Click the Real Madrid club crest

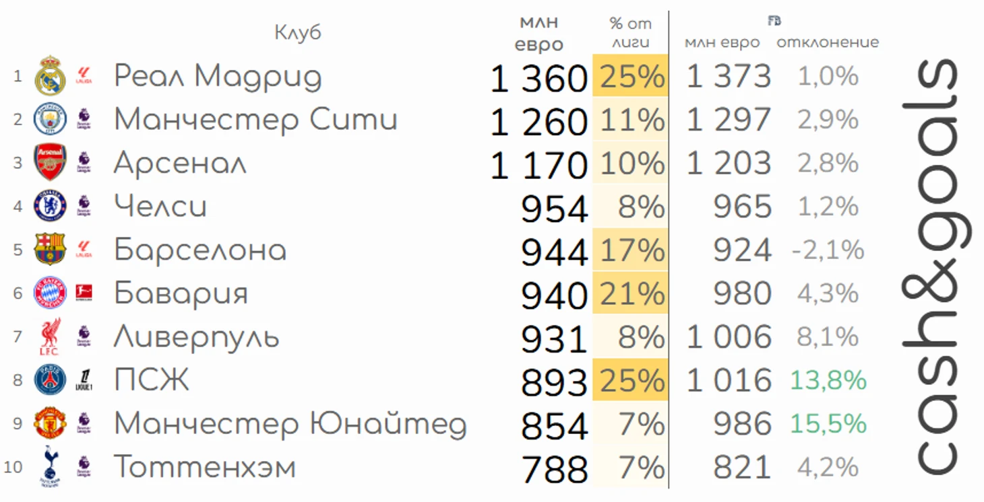click(50, 76)
